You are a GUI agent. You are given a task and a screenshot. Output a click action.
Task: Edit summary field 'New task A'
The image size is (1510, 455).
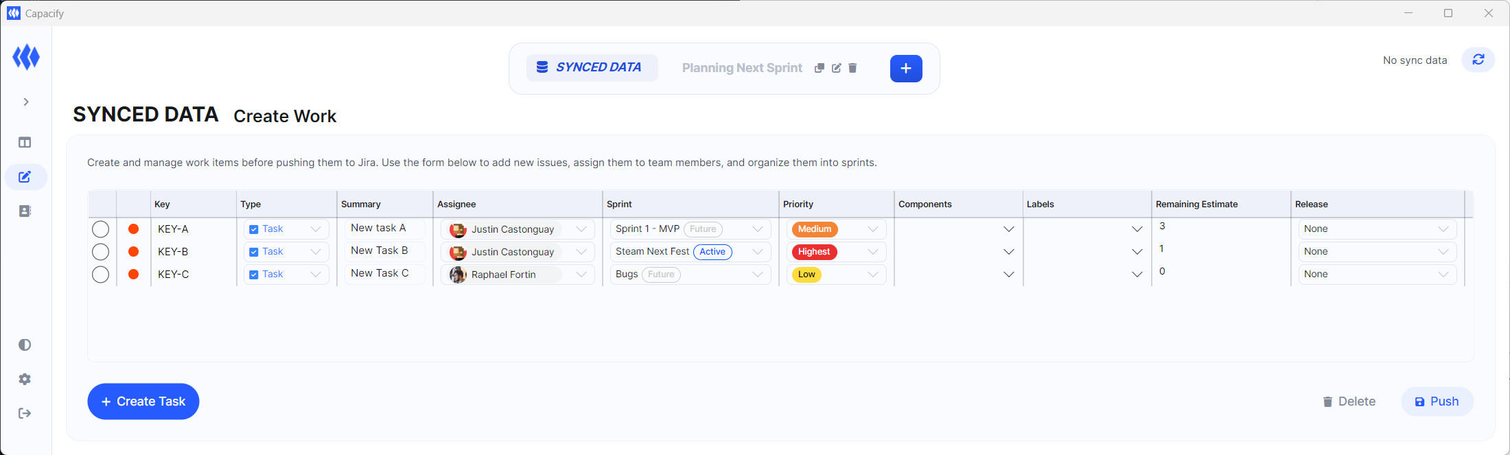384,228
